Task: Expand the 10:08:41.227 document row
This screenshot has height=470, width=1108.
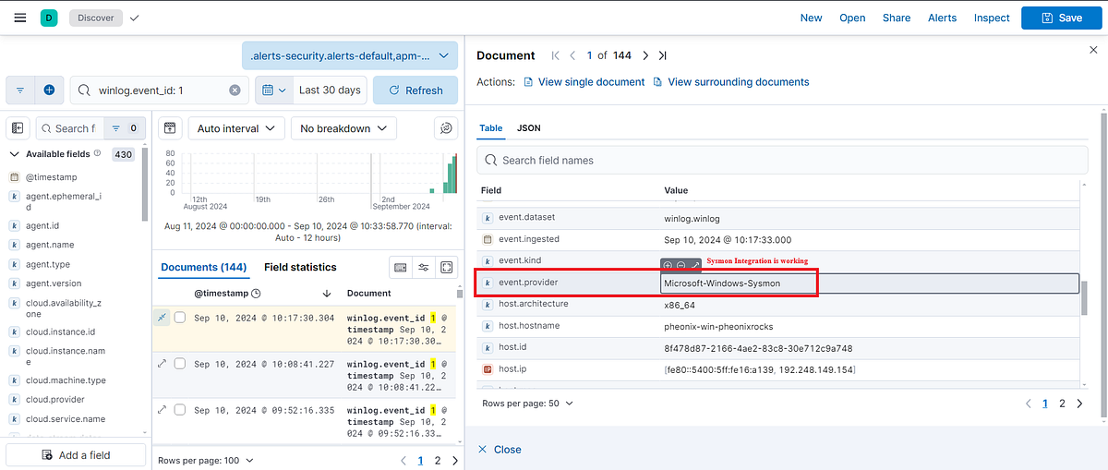Action: 163,364
